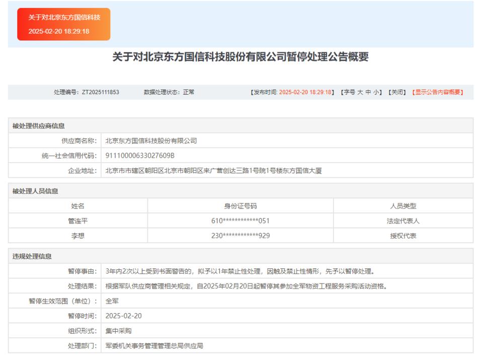Click supplier name 北京东方国信科技股份有限公司 cell
This screenshot has height=363, width=483.
tap(151, 141)
